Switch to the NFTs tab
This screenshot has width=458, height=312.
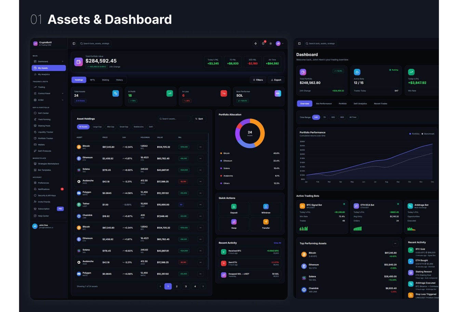click(x=92, y=80)
